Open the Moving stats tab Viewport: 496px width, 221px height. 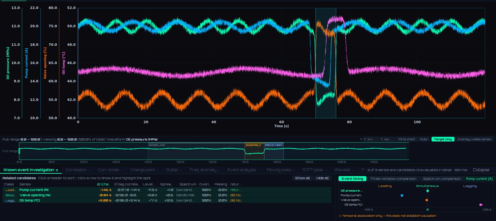pos(281,170)
